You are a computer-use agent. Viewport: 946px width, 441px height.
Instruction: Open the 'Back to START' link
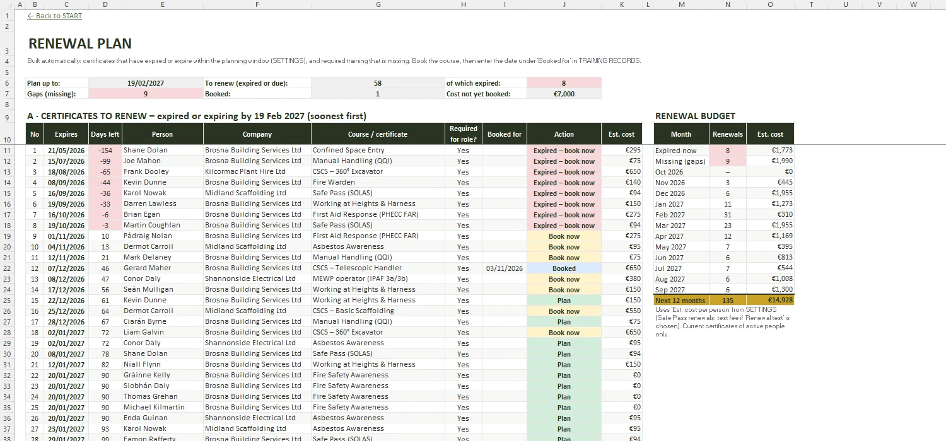pyautogui.click(x=55, y=16)
